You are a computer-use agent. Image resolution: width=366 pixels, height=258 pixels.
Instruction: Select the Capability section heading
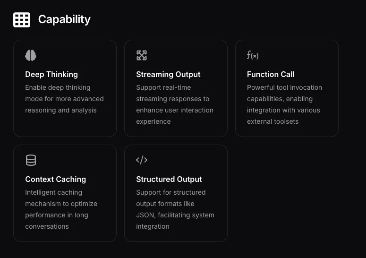click(x=64, y=19)
